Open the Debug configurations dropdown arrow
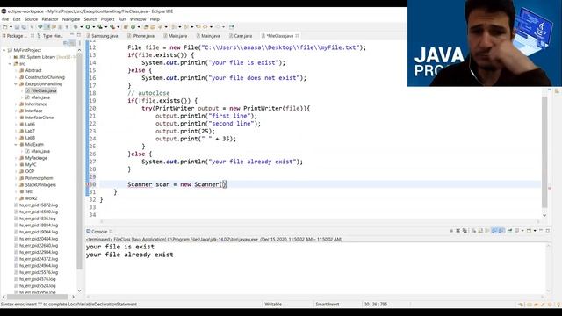 coord(82,27)
